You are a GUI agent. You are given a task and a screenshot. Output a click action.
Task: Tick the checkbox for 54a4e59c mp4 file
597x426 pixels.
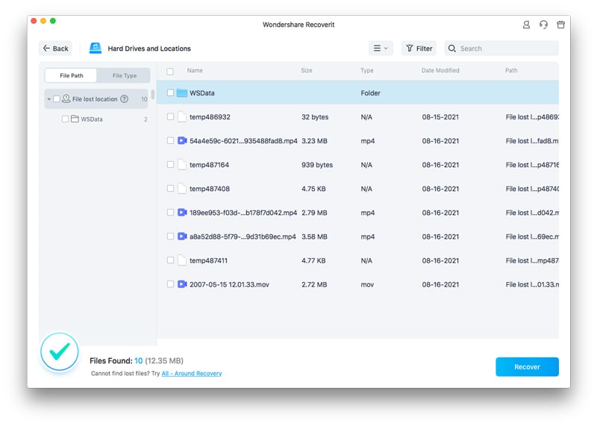(x=170, y=140)
